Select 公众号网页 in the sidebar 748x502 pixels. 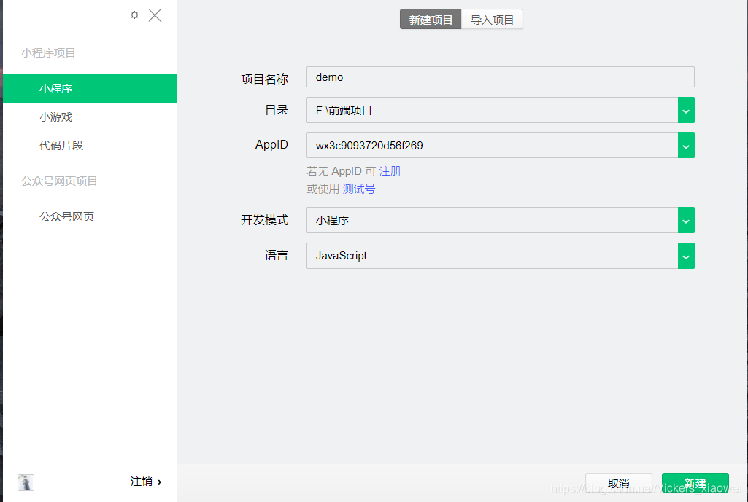(67, 216)
